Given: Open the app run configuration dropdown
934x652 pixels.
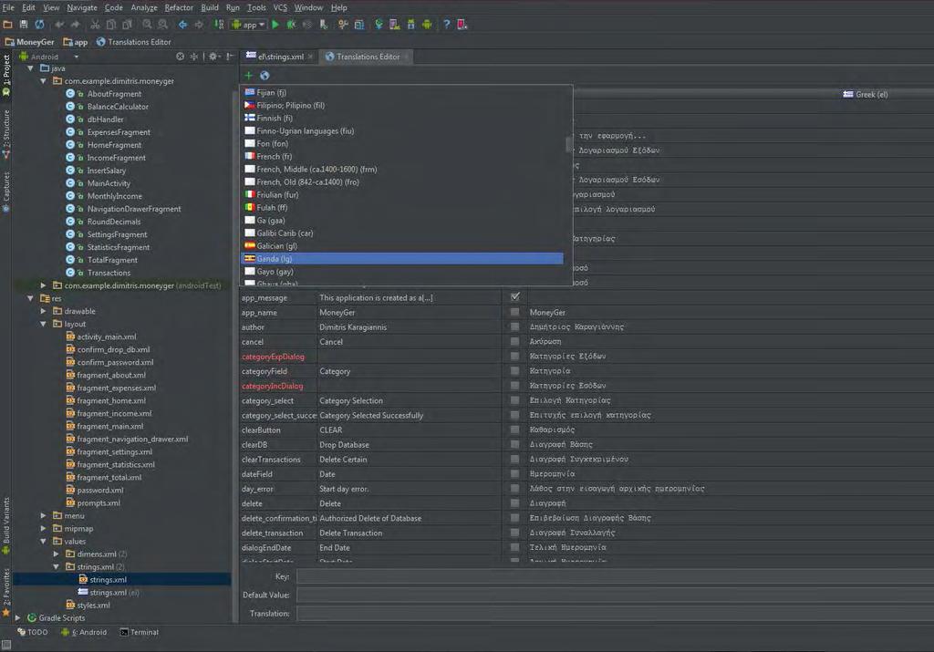Looking at the screenshot, I should click(248, 25).
